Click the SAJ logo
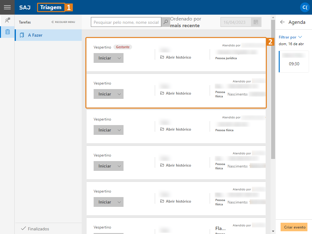312x234 pixels. [25, 8]
